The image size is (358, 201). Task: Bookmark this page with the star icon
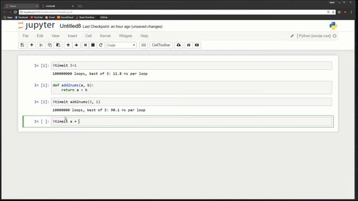pos(333,12)
